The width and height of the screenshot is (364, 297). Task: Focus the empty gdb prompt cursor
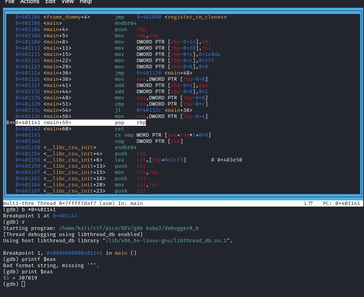(x=23, y=284)
